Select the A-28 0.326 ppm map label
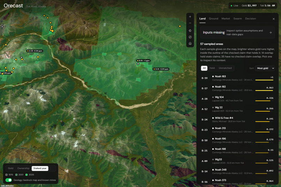Image resolution: width=281 pixels, height=187 pixels. coord(35,51)
